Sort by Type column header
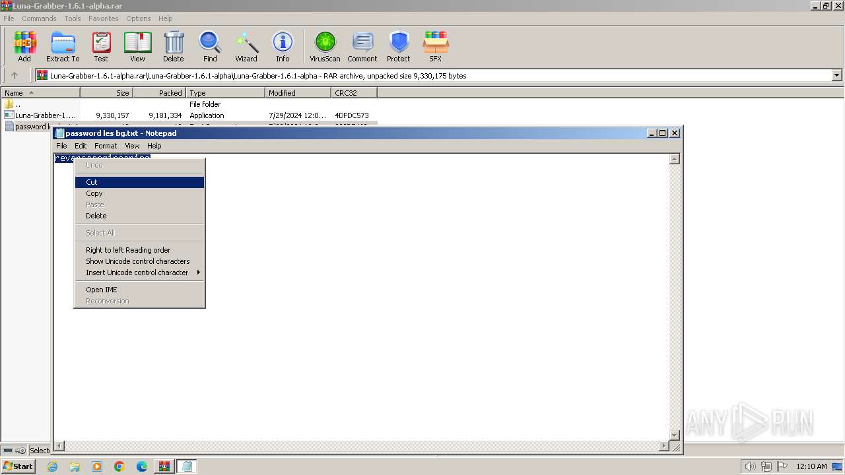The width and height of the screenshot is (845, 475). (x=225, y=93)
